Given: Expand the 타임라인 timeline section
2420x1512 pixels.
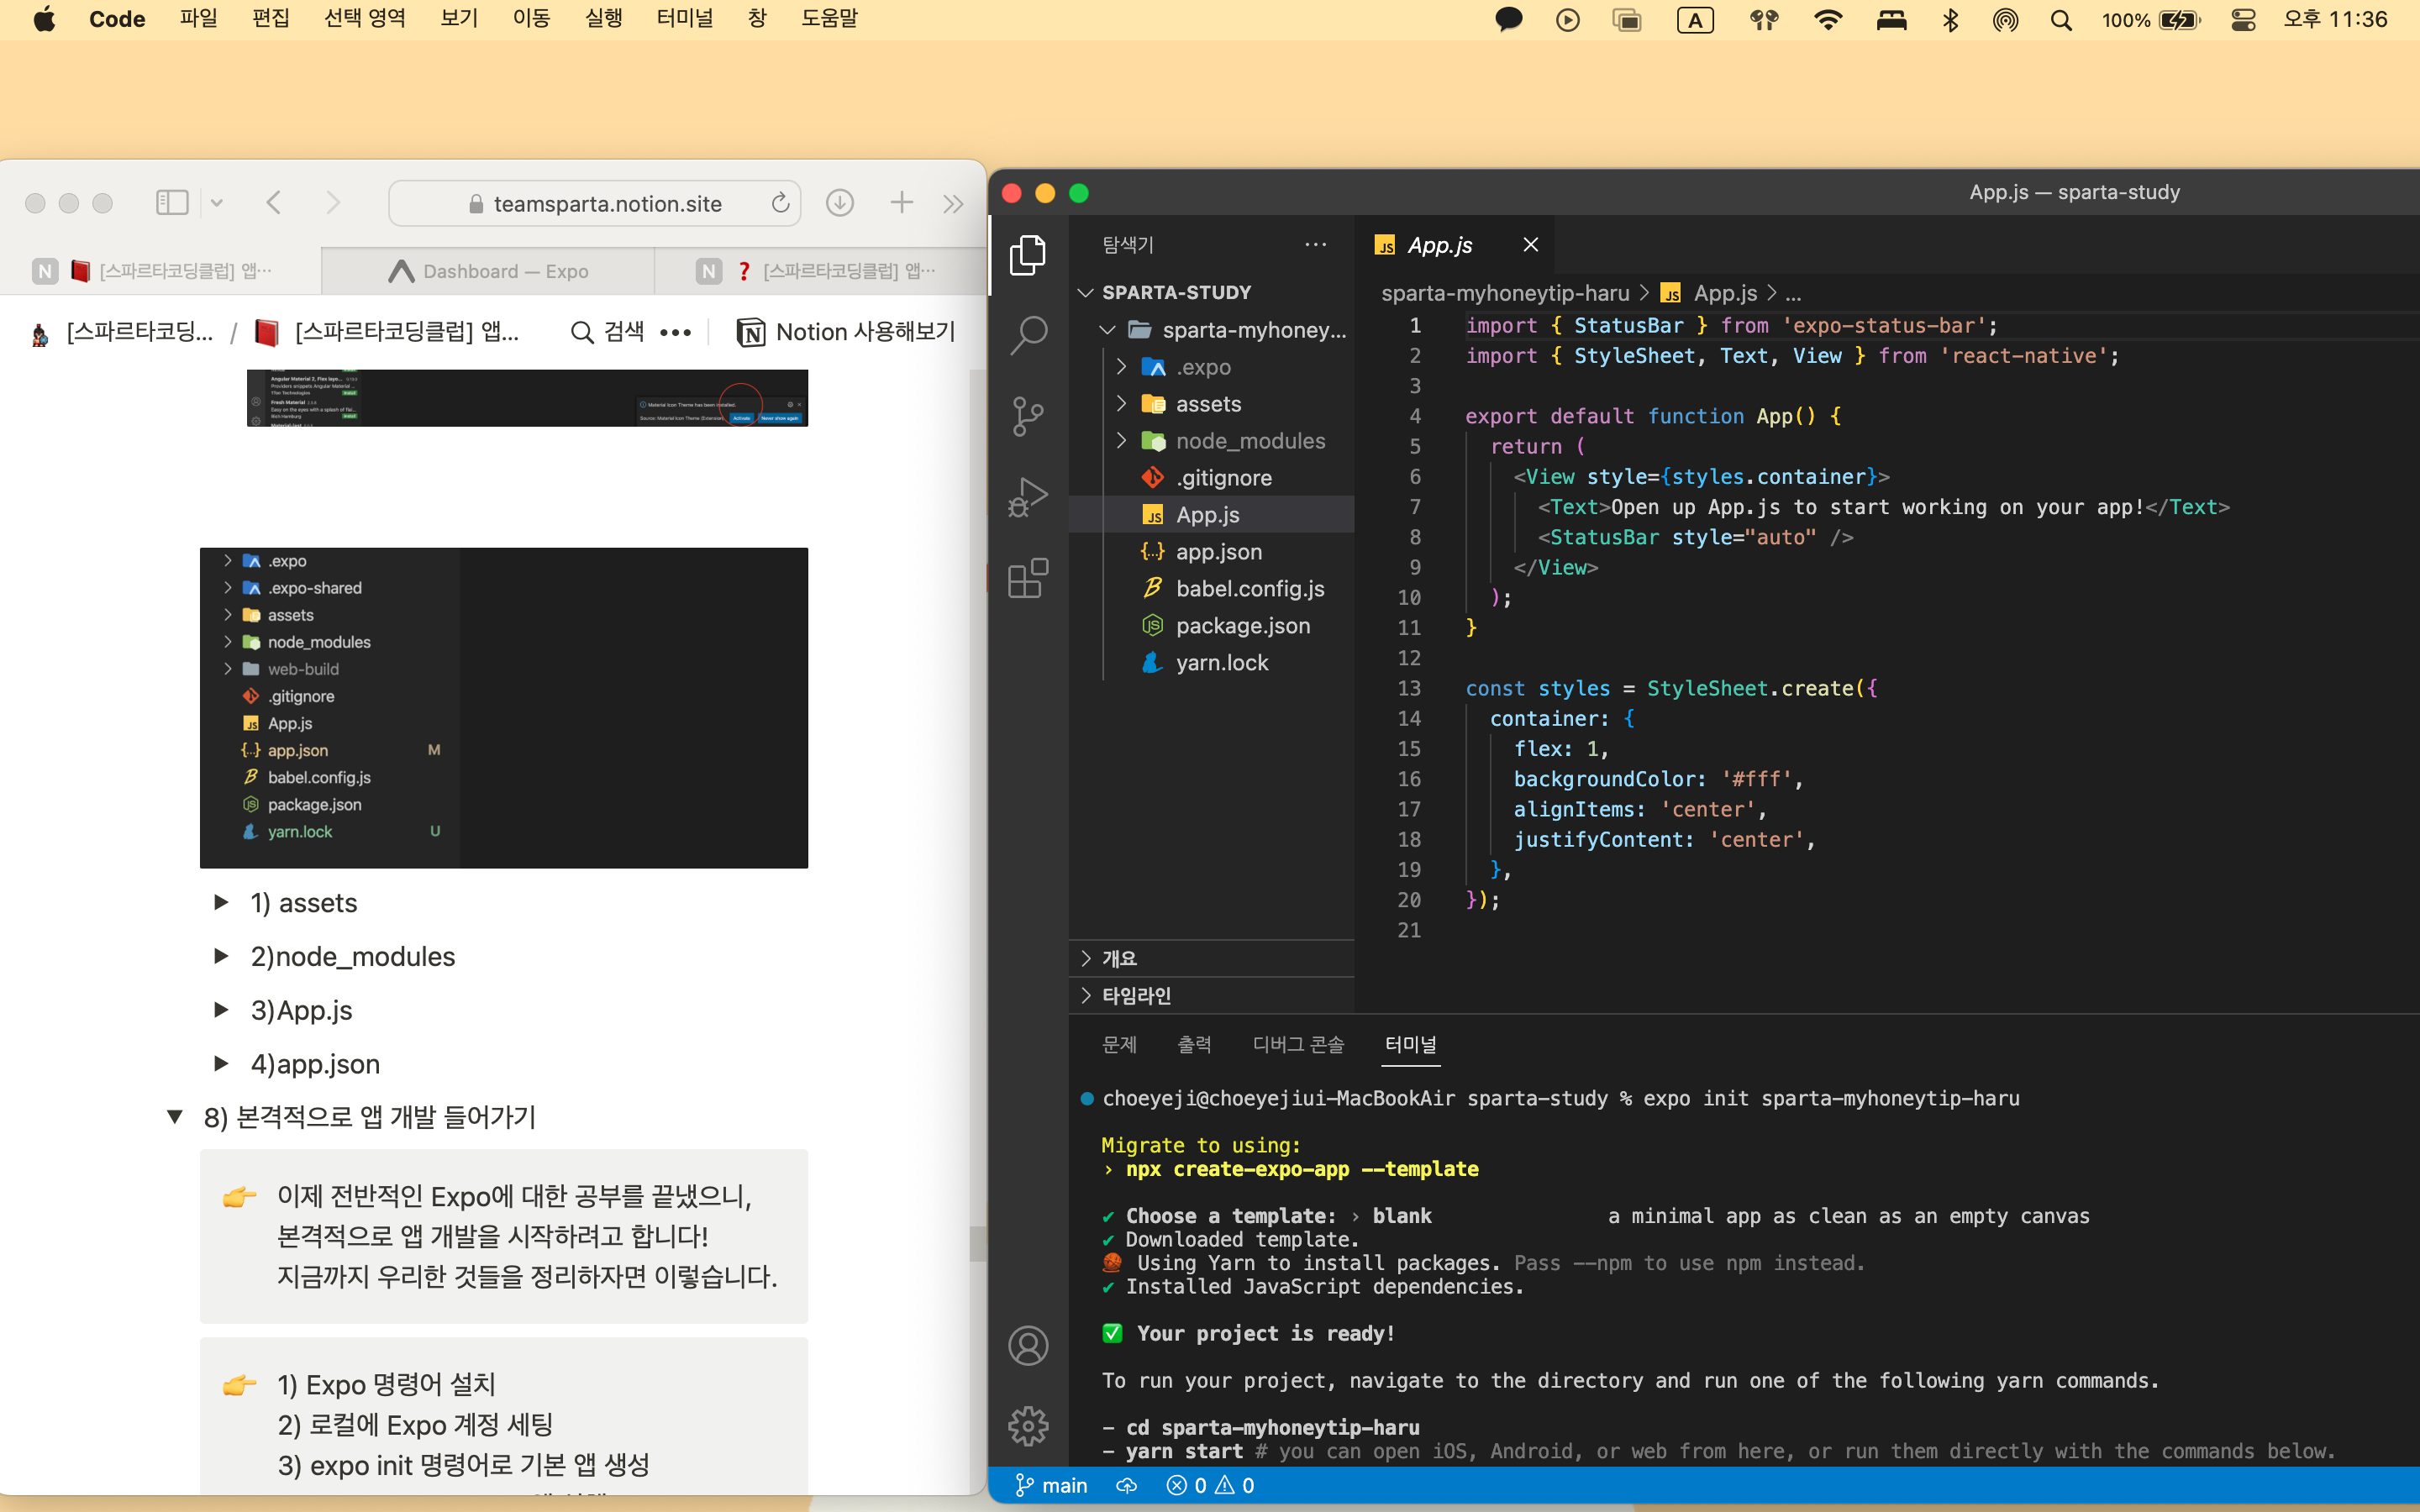Looking at the screenshot, I should coord(1211,995).
